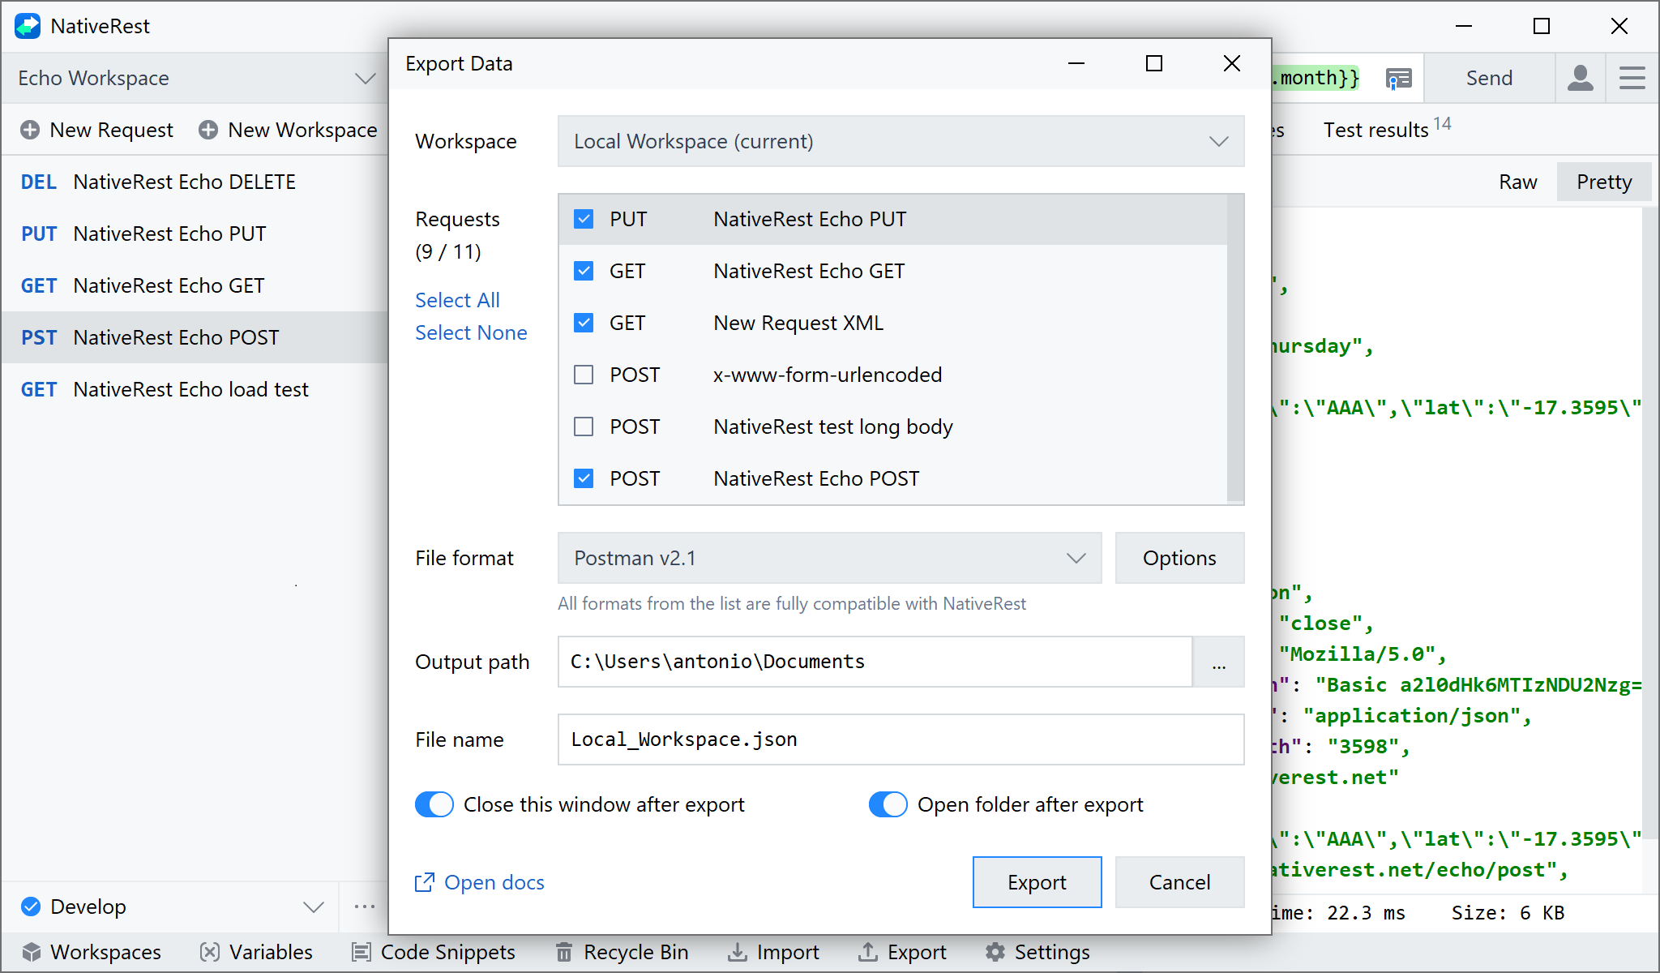Image resolution: width=1660 pixels, height=973 pixels.
Task: Click the Export button in the dialog
Action: [x=1037, y=882]
